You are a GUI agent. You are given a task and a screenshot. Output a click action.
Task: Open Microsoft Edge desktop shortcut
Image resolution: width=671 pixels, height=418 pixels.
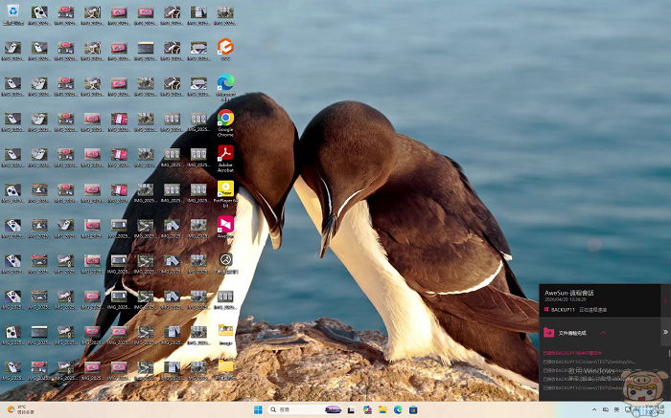[x=225, y=83]
